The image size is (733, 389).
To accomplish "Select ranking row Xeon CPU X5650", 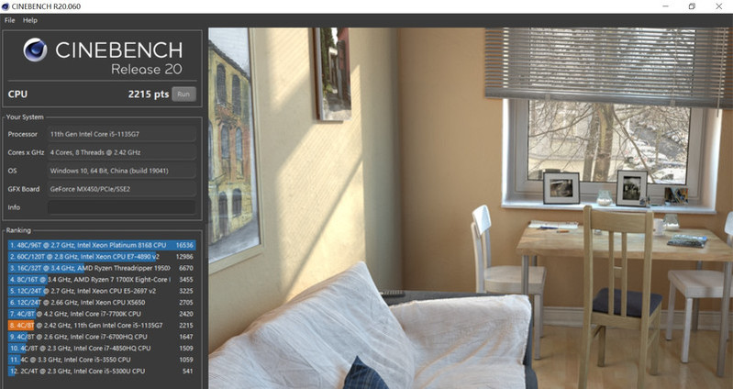I will [102, 303].
